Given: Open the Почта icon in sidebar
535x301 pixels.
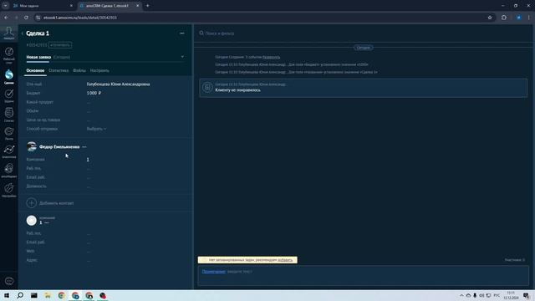Looking at the screenshot, I should (x=9, y=131).
